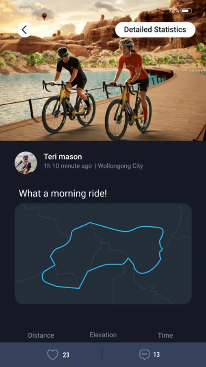Tap the "What a morning ride!" caption
Viewport: 206px width, 367px height.
coord(63,194)
